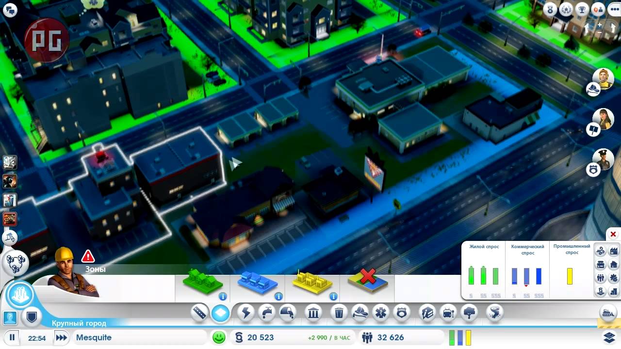Select the wind data map icon

(601, 251)
